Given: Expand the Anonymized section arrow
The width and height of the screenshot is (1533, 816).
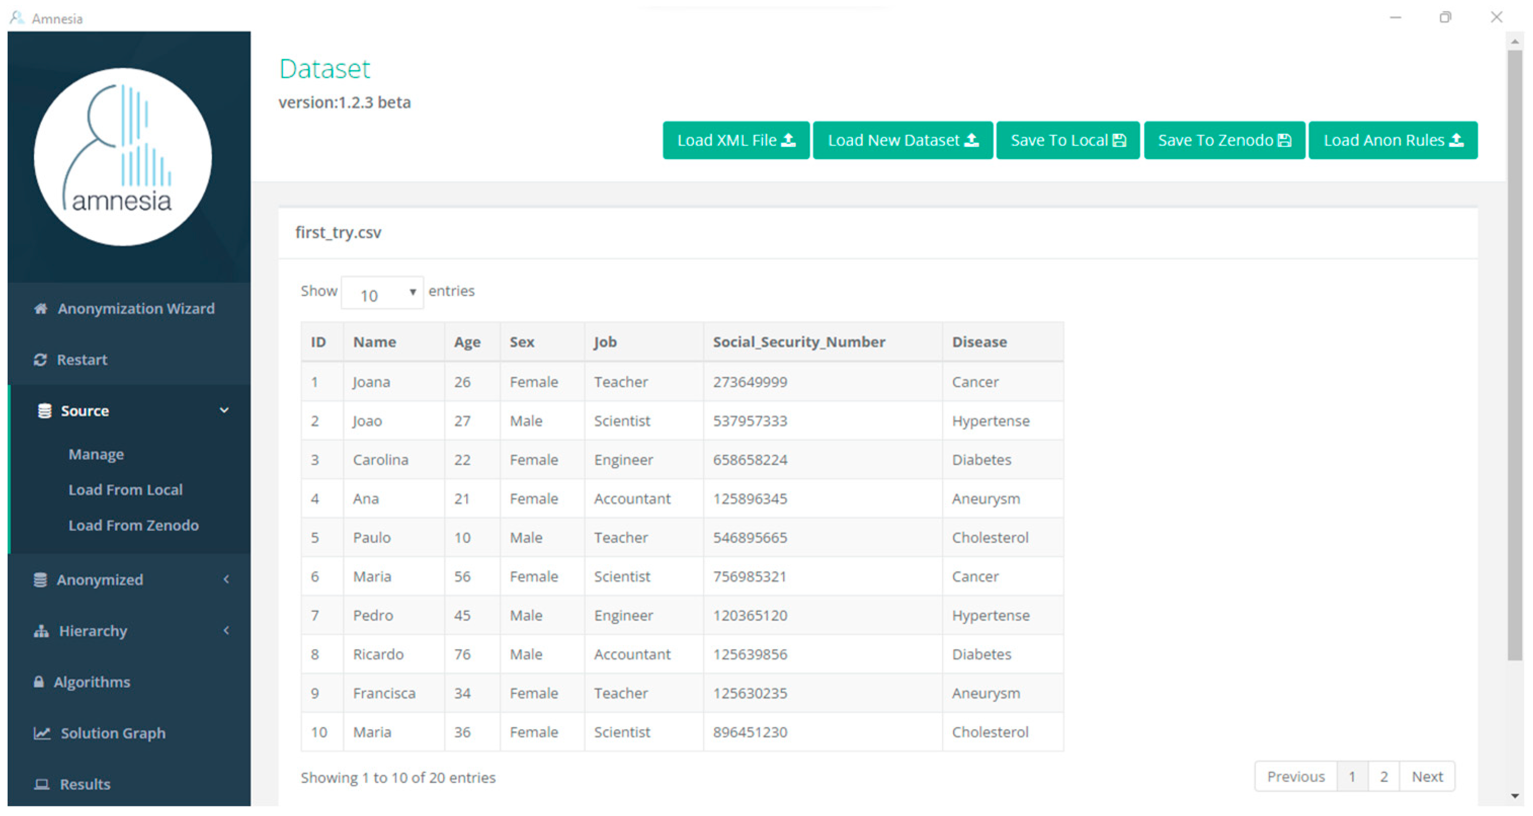Looking at the screenshot, I should click(226, 579).
